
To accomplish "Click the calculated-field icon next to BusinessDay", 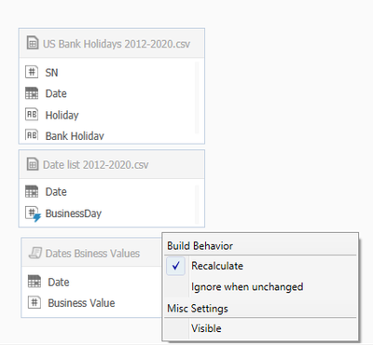I will pyautogui.click(x=33, y=214).
